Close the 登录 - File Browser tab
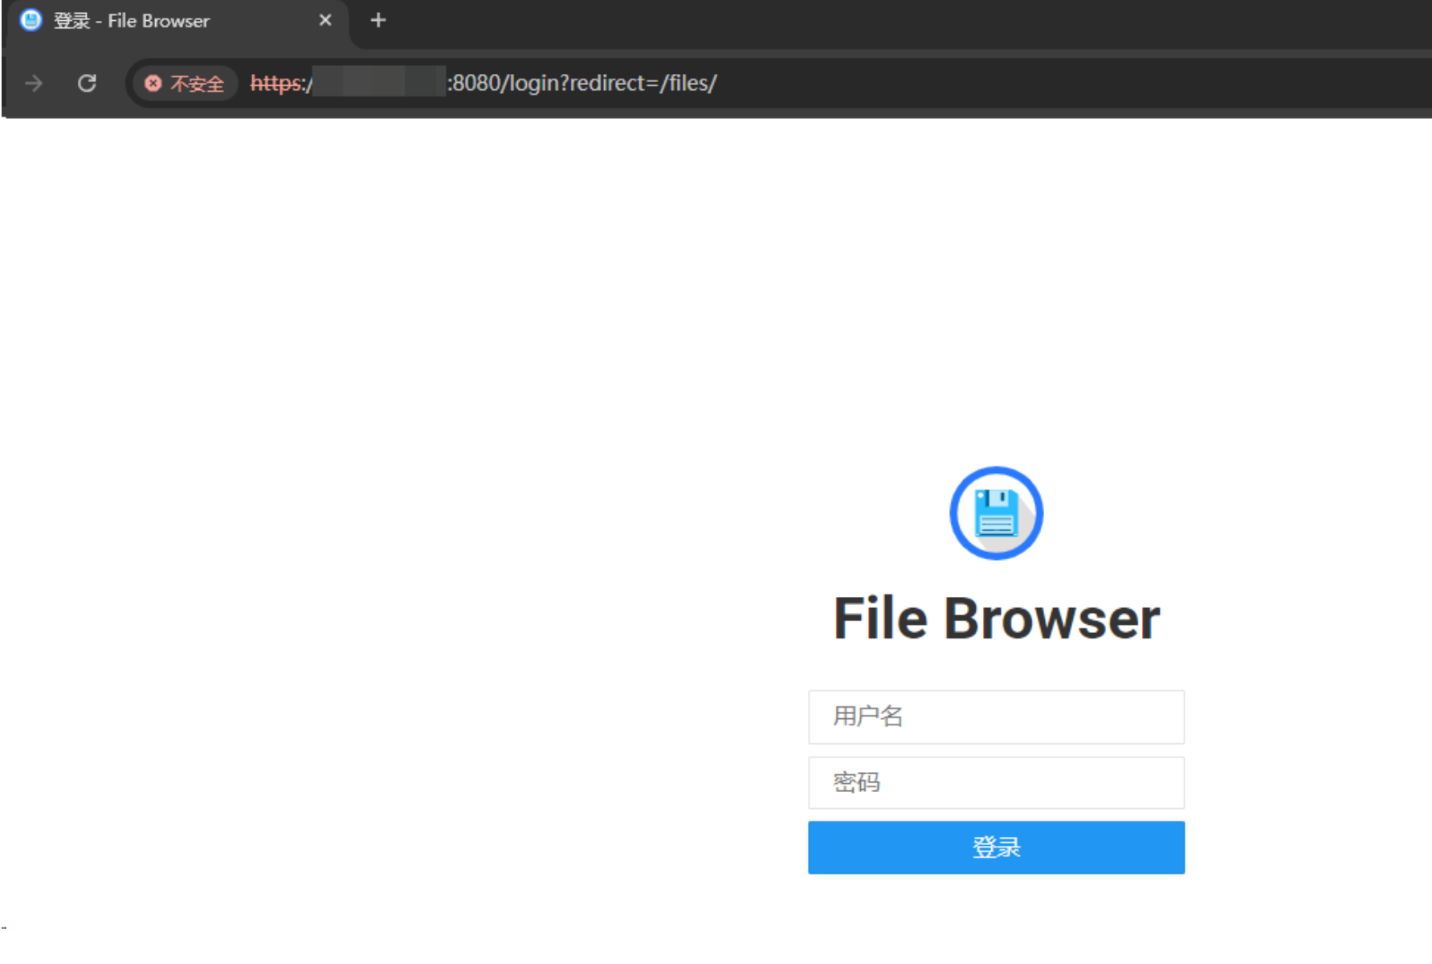The image size is (1432, 964). pos(325,20)
